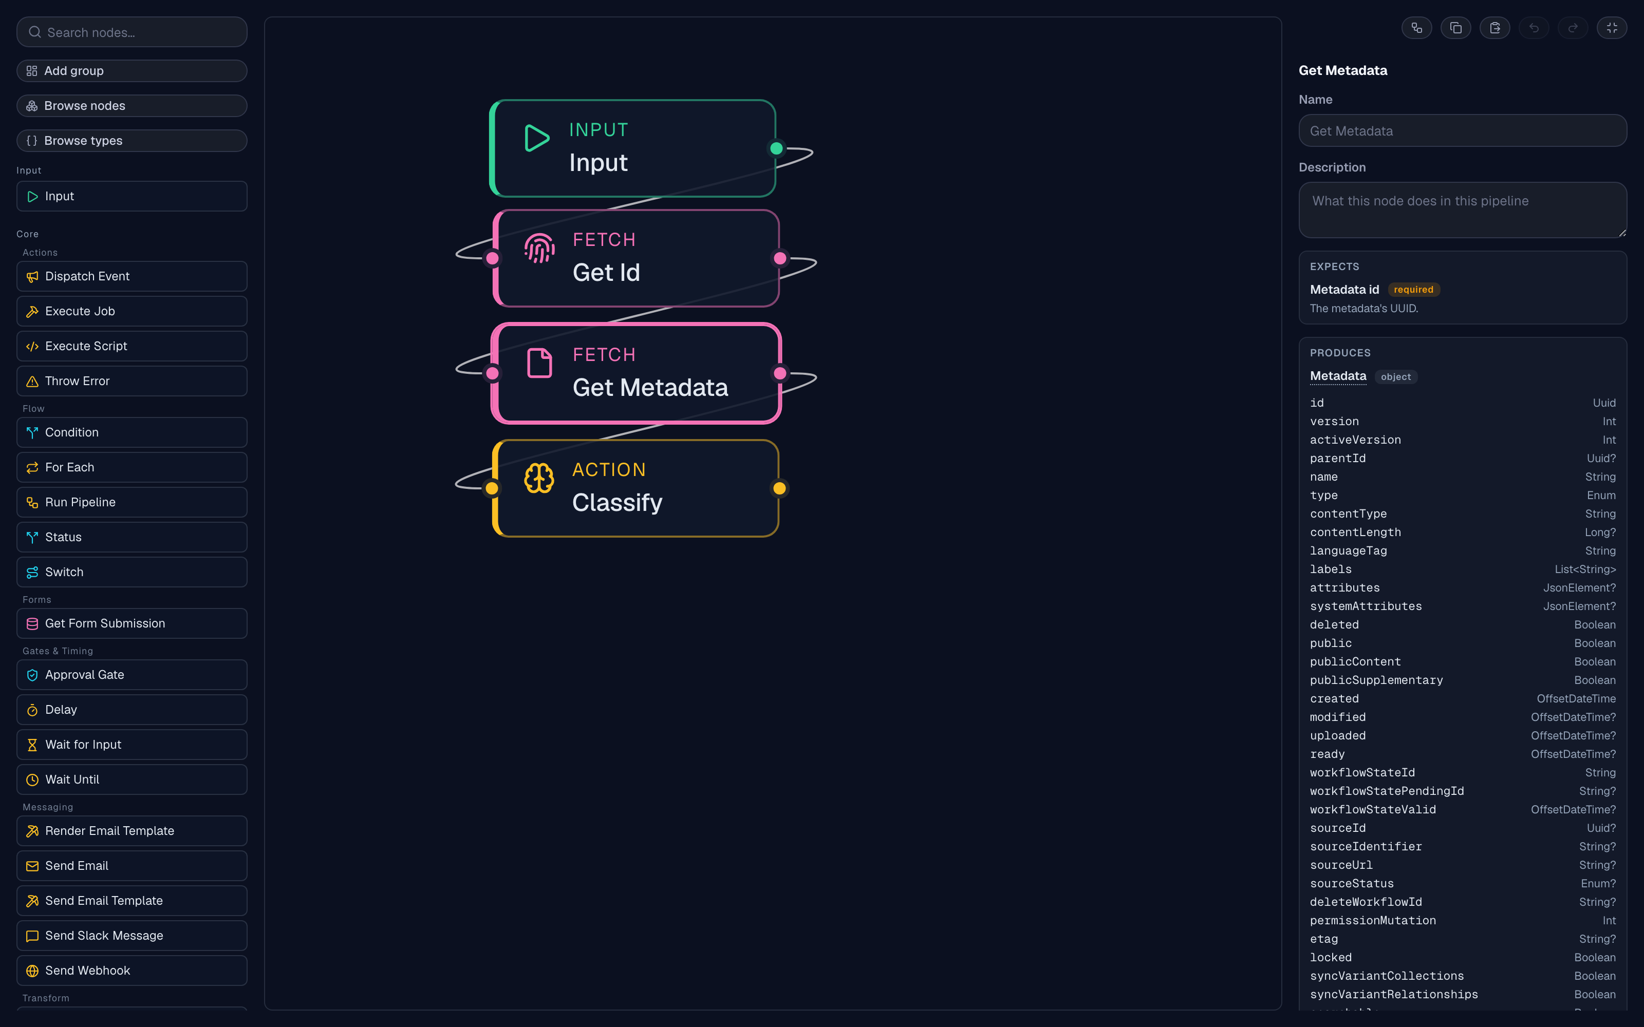Screen dimensions: 1644x1027
Task: Click the Metadata link under Produces
Action: pos(1338,376)
